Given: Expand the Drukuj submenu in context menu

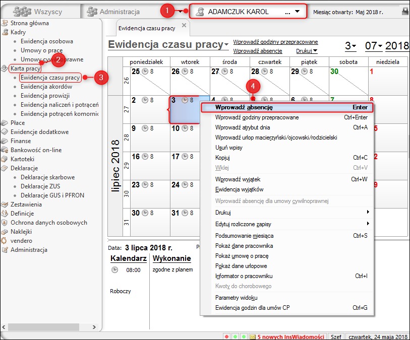Looking at the screenshot, I should tap(287, 213).
